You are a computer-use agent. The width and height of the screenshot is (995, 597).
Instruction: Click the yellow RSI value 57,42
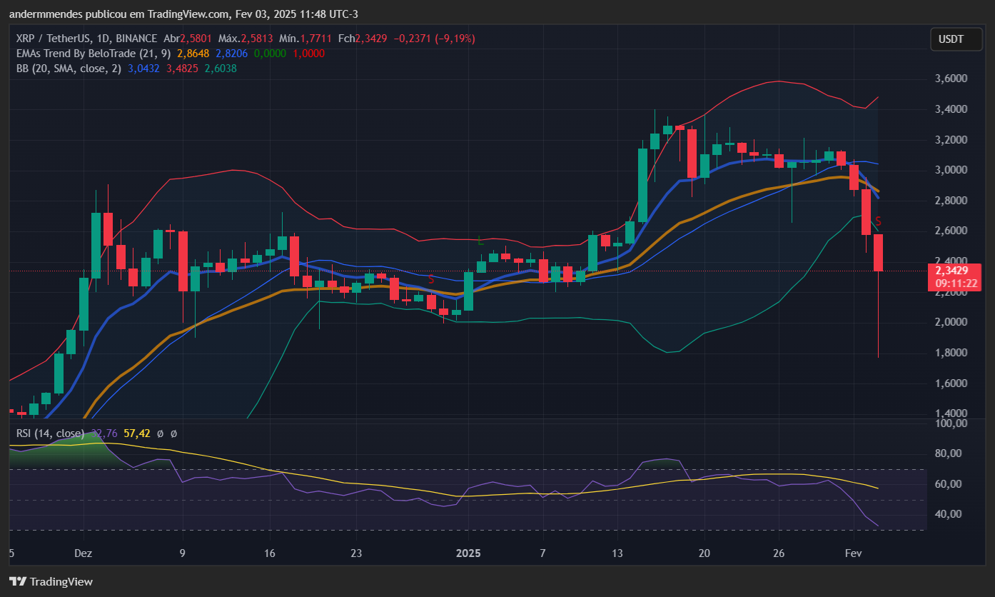pos(136,433)
